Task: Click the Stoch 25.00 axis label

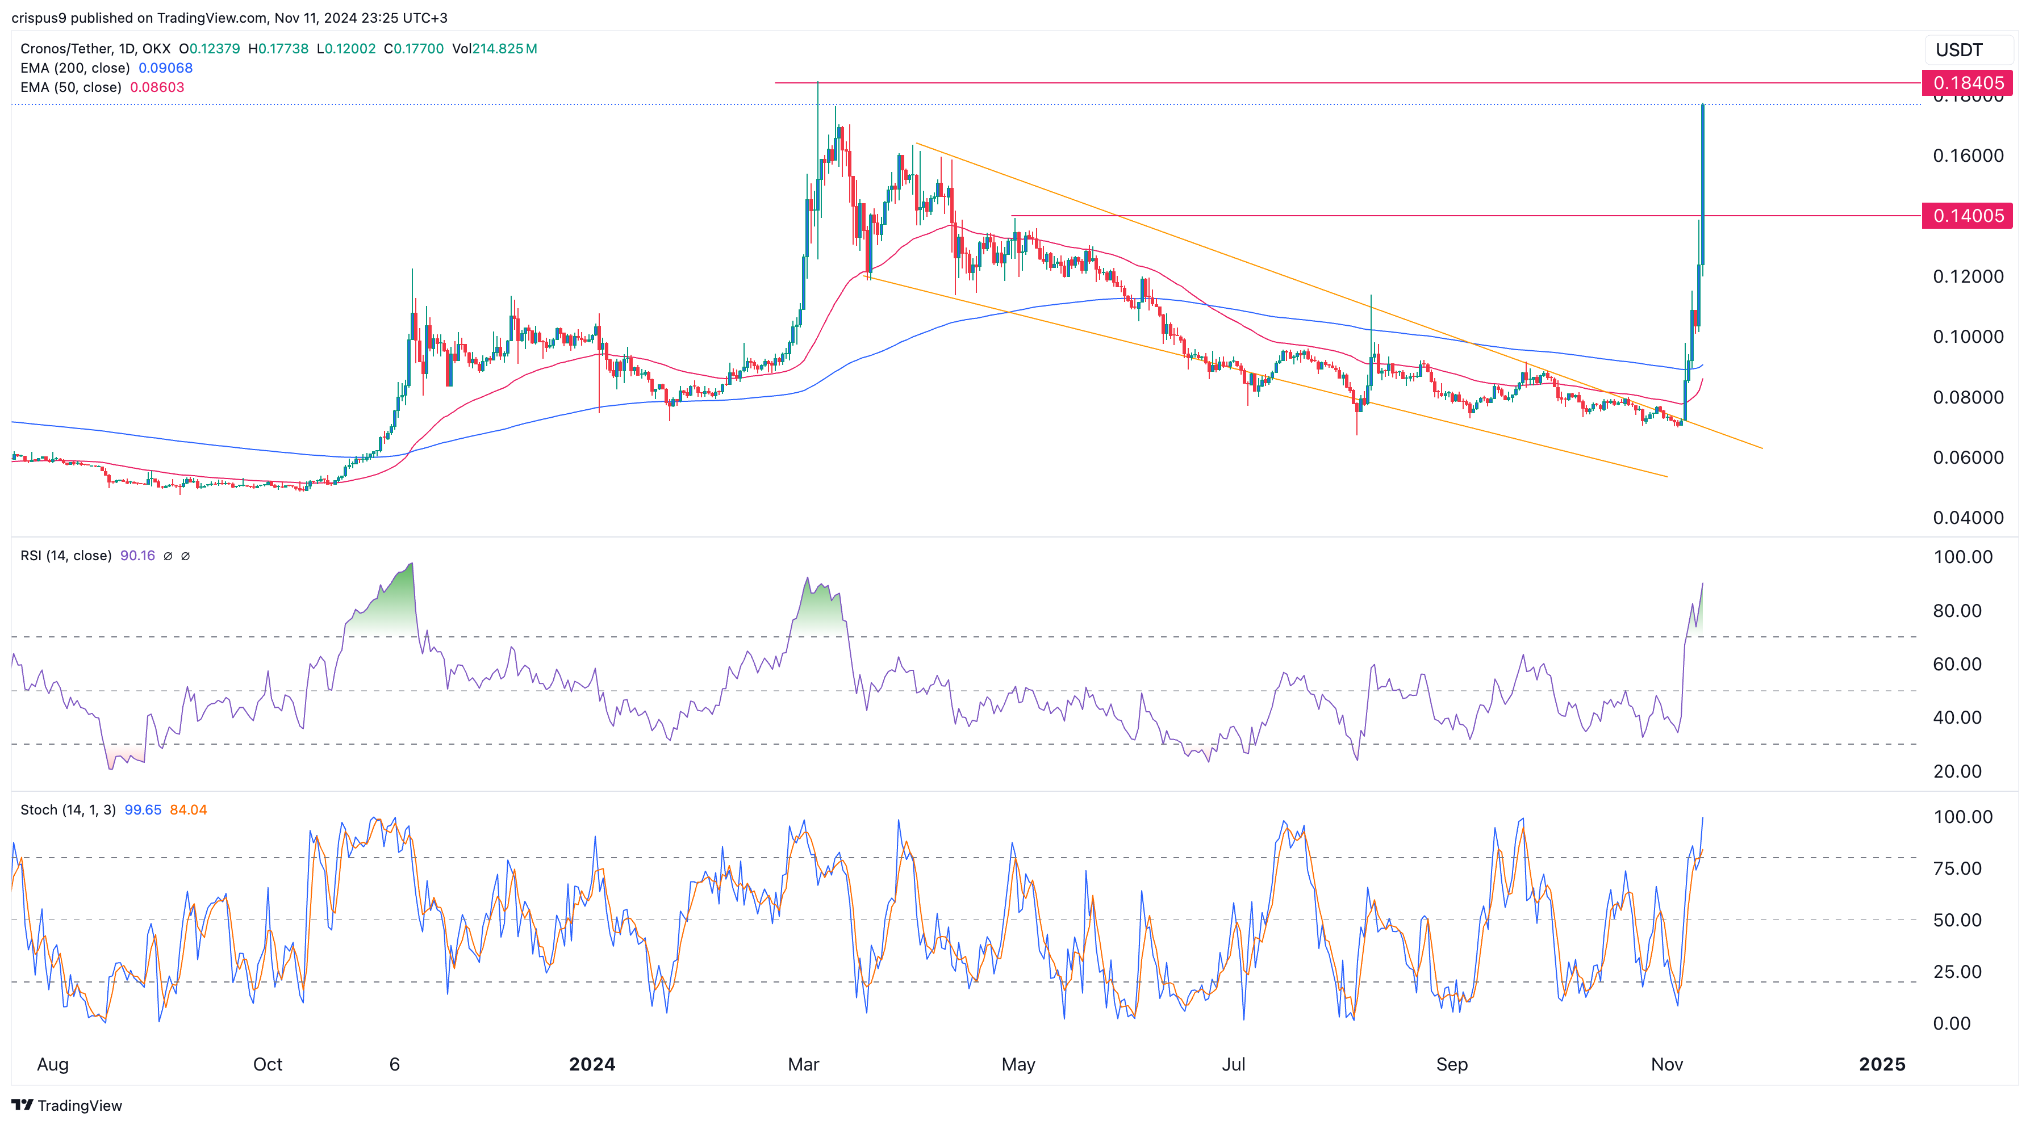Action: coord(1957,972)
